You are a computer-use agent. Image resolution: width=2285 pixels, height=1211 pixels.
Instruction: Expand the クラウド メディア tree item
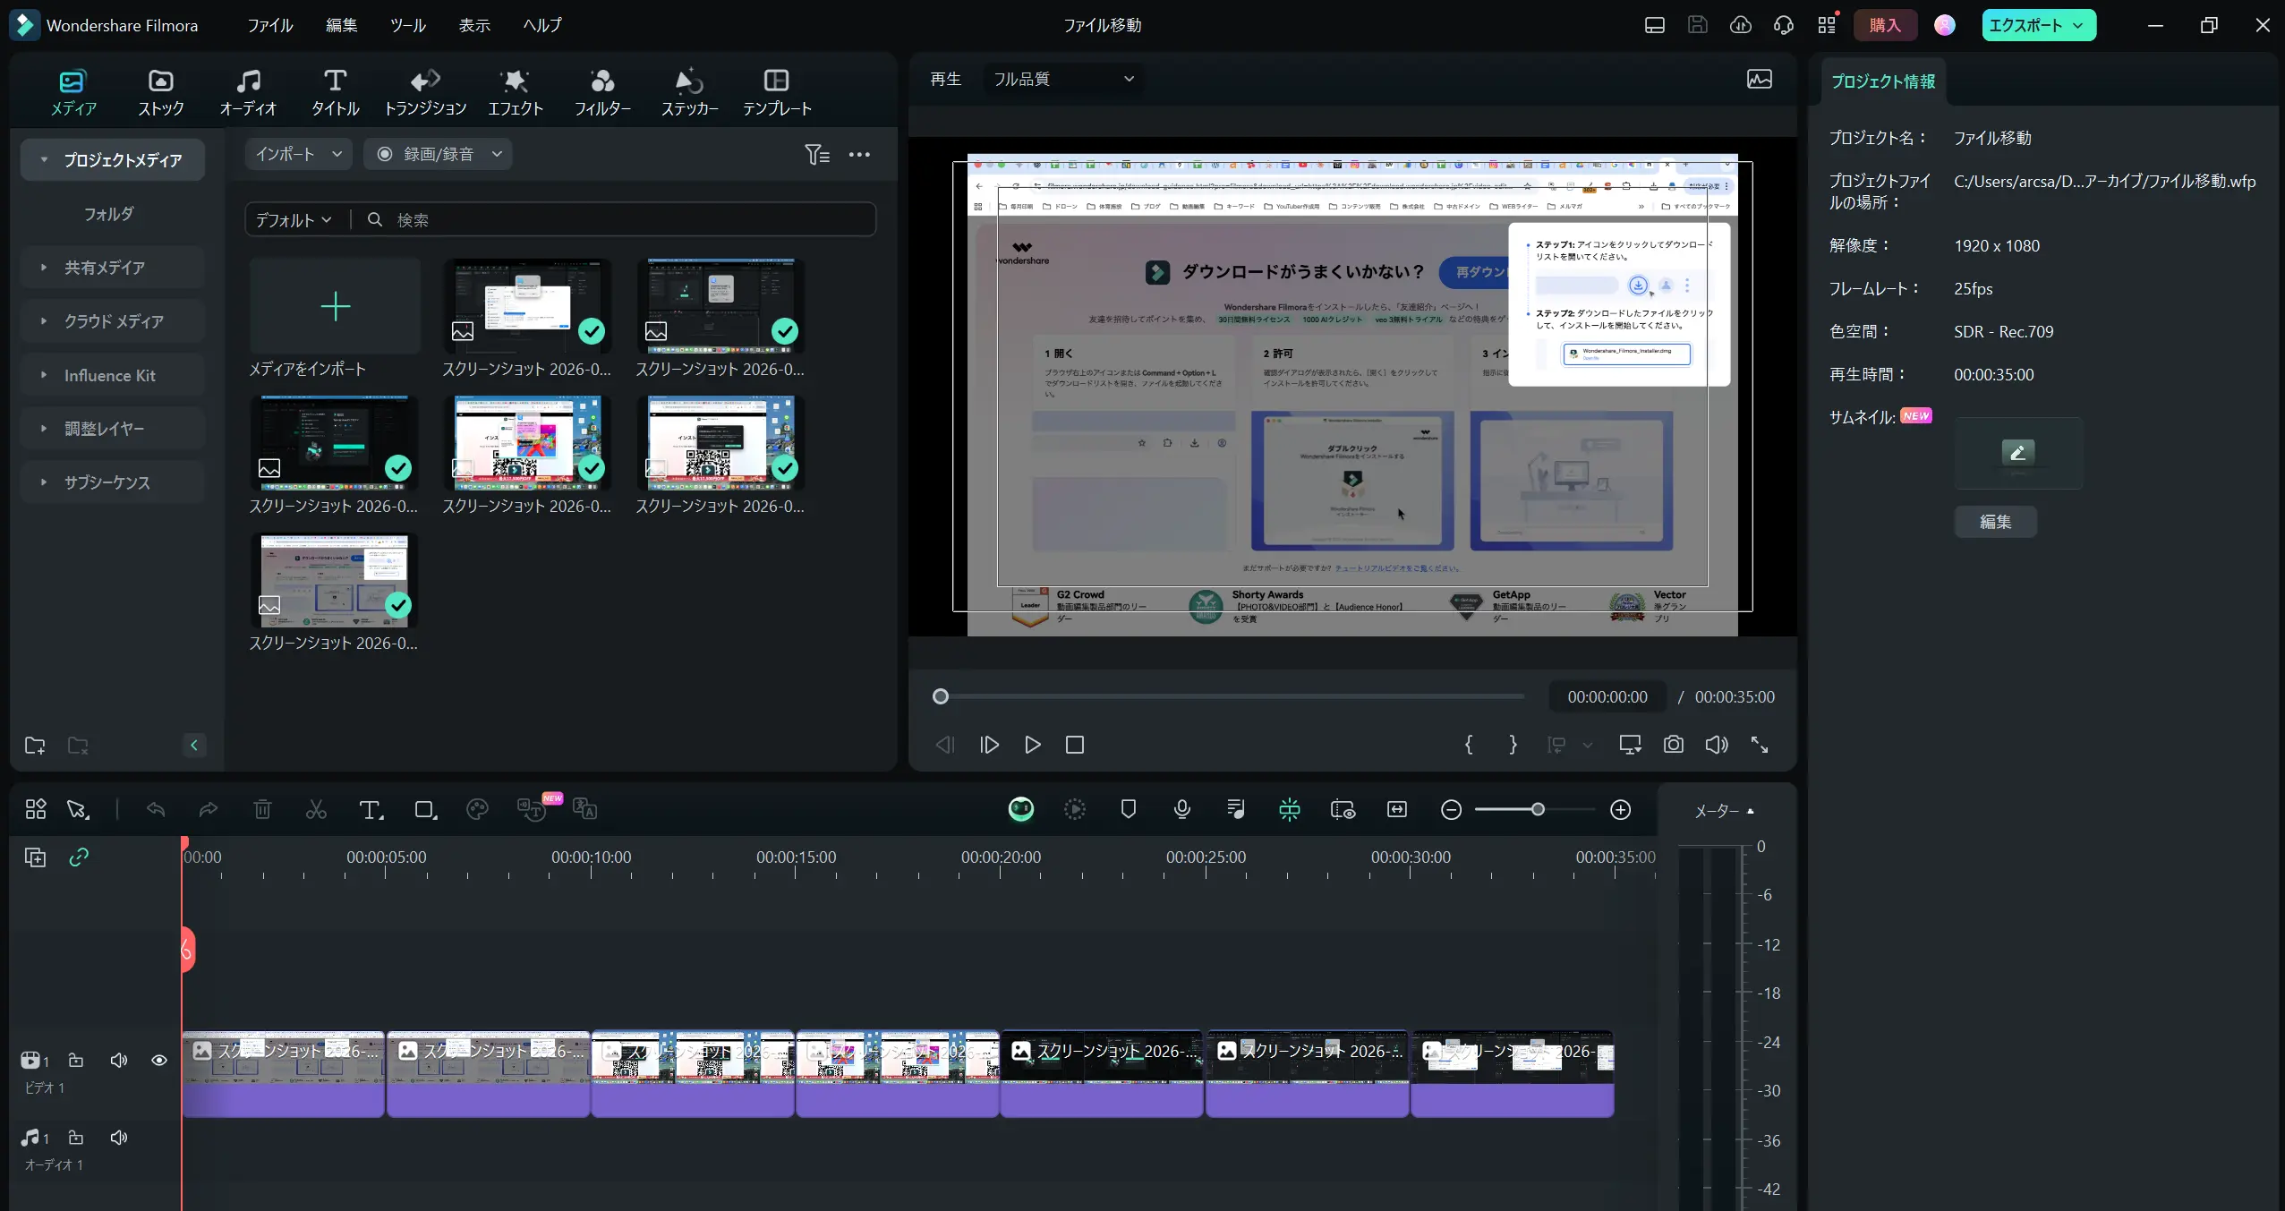(x=43, y=321)
